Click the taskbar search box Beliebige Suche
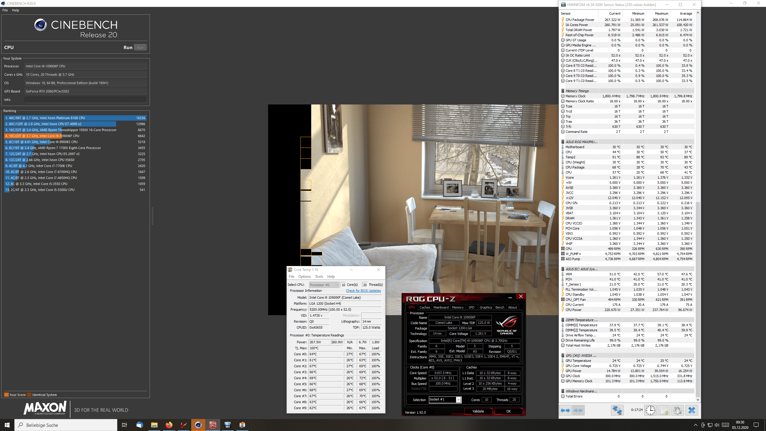Screen dimensions: 766x431 click(66, 425)
